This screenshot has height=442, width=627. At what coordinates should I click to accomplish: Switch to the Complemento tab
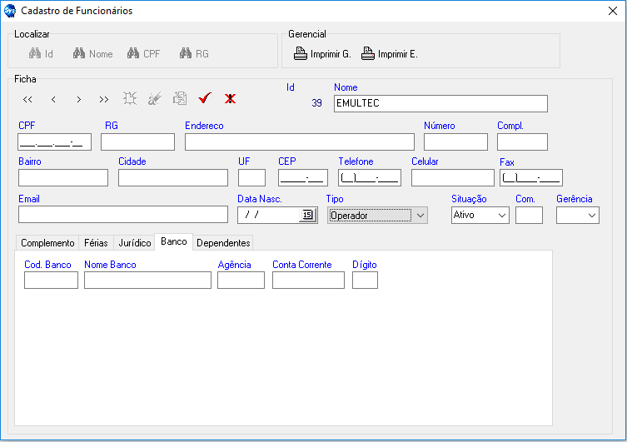click(47, 243)
